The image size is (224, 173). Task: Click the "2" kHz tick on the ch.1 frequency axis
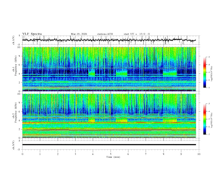click(20, 82)
